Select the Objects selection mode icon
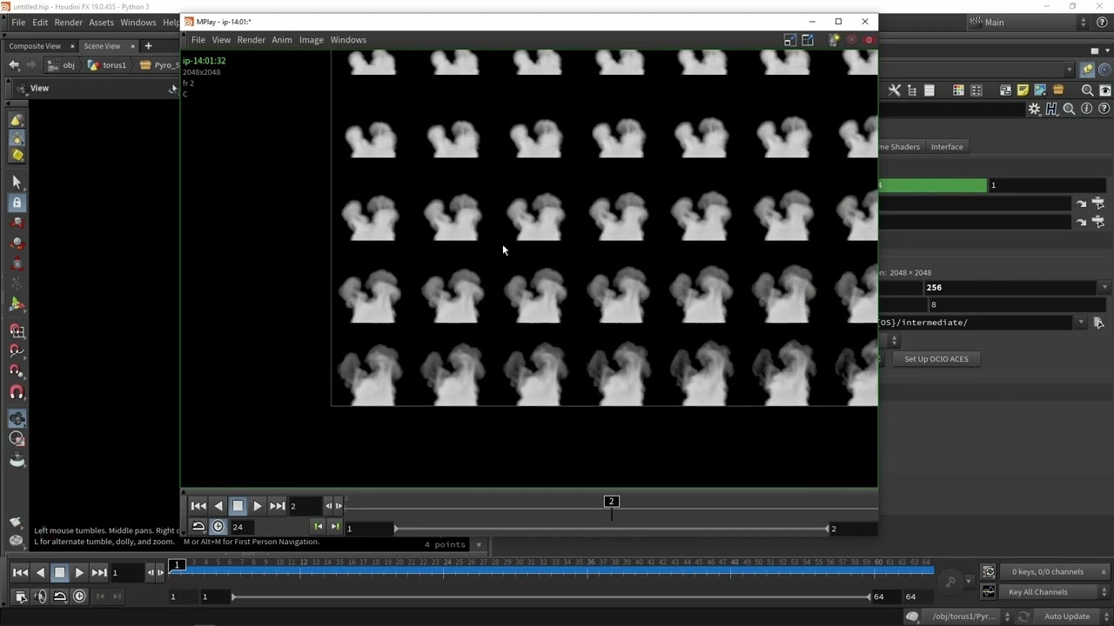The width and height of the screenshot is (1114, 626). point(17,120)
